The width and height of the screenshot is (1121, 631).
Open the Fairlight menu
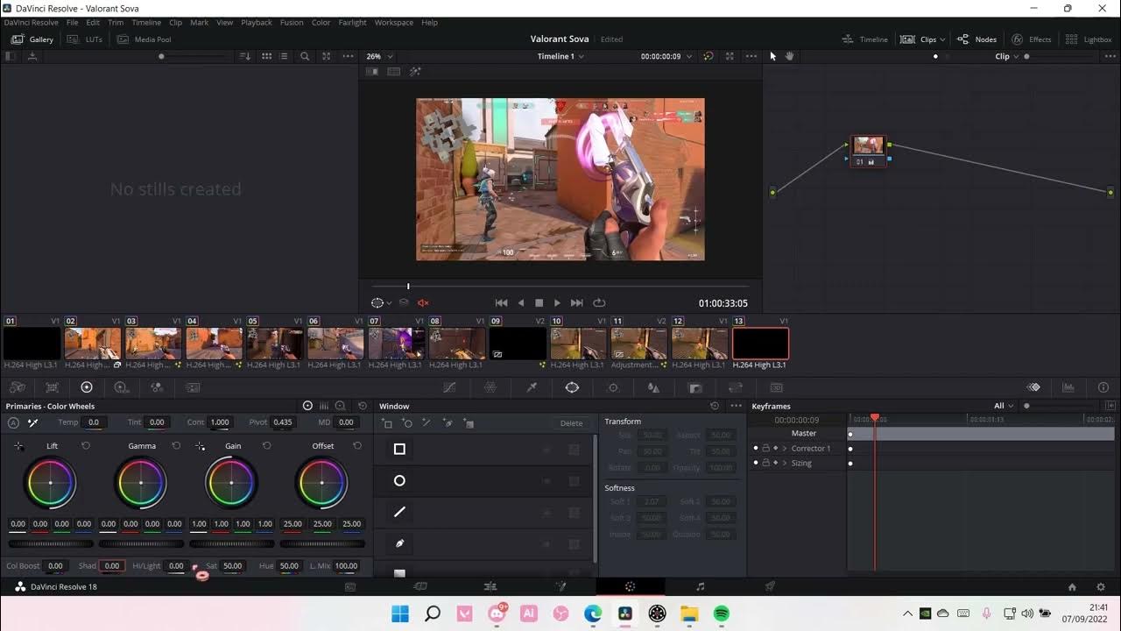(x=352, y=23)
